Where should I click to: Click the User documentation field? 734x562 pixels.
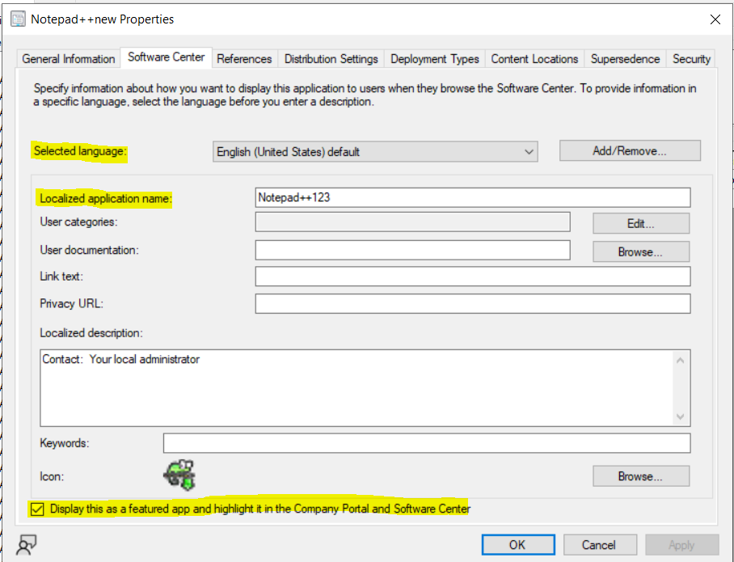pyautogui.click(x=412, y=250)
